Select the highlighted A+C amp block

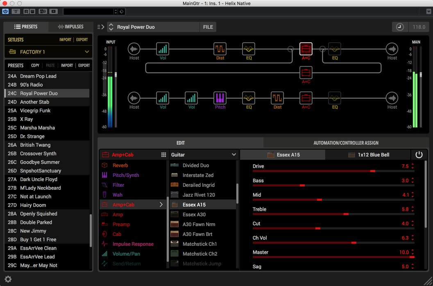tap(306, 49)
